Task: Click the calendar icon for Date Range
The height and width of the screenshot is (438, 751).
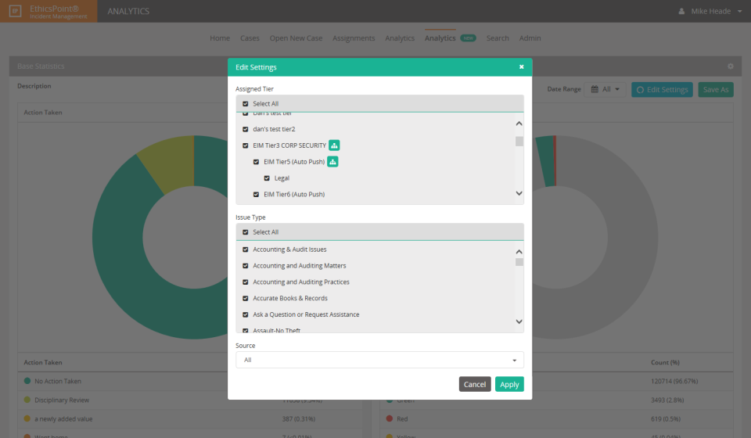Action: pos(595,90)
